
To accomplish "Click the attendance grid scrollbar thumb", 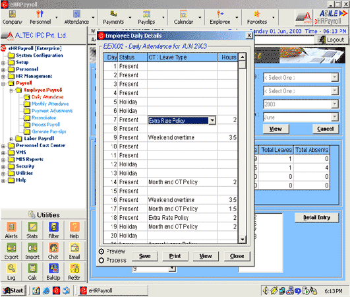I will coord(242,65).
